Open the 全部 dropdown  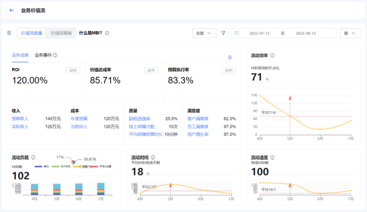point(204,33)
